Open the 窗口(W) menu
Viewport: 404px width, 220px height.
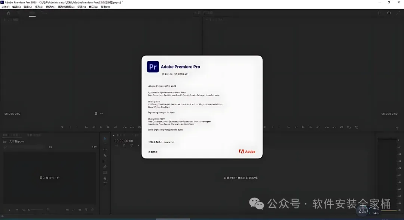pos(93,7)
